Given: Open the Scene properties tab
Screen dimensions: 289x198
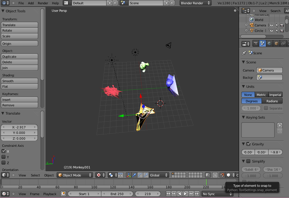Looking at the screenshot, I should pyautogui.click(x=262, y=43).
